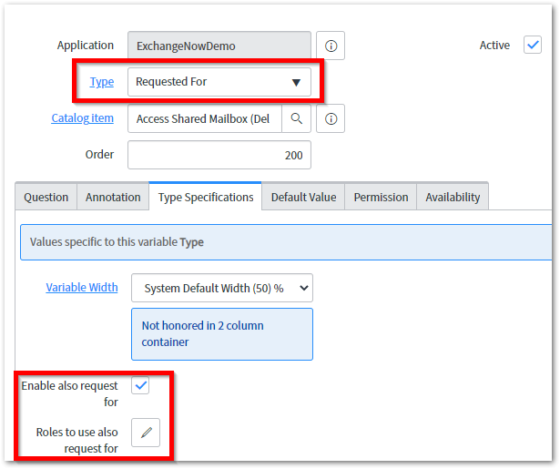Select the Type Specifications tab
The image size is (560, 469).
click(206, 197)
